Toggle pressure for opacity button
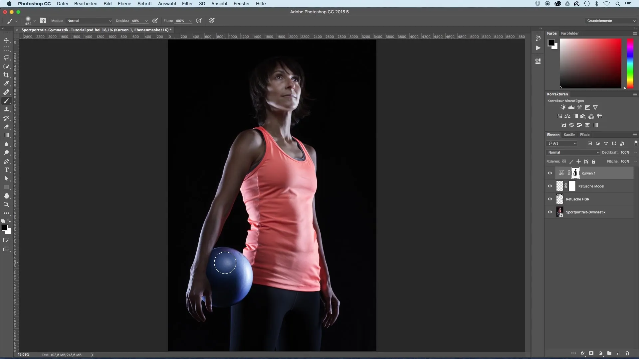This screenshot has height=359, width=639. tap(155, 21)
